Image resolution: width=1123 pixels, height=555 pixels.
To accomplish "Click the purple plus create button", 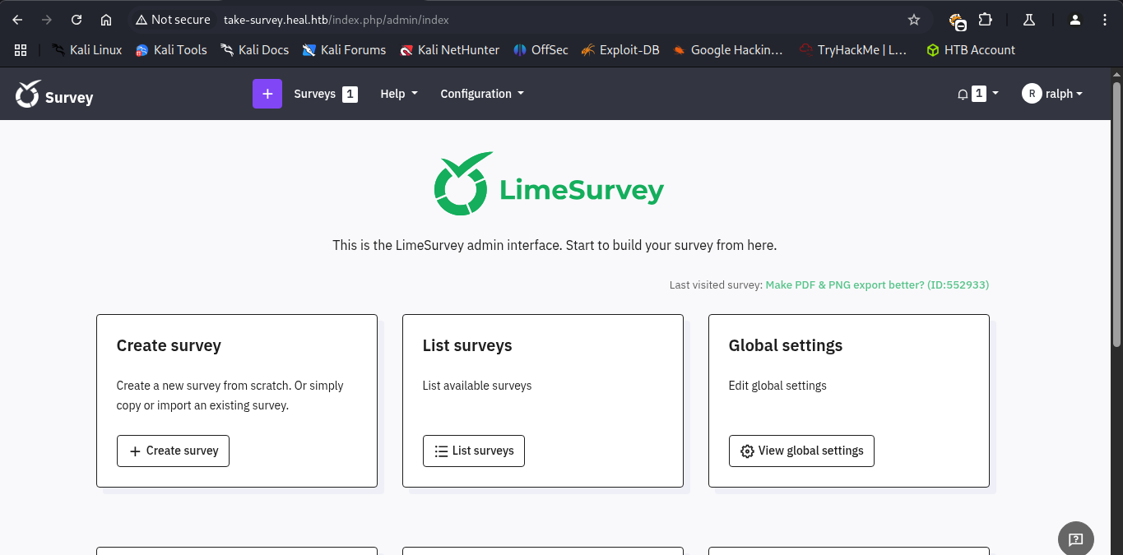I will (267, 94).
